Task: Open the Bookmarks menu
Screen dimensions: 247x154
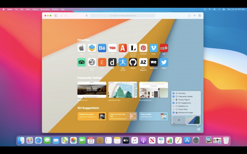Action: 45,9
